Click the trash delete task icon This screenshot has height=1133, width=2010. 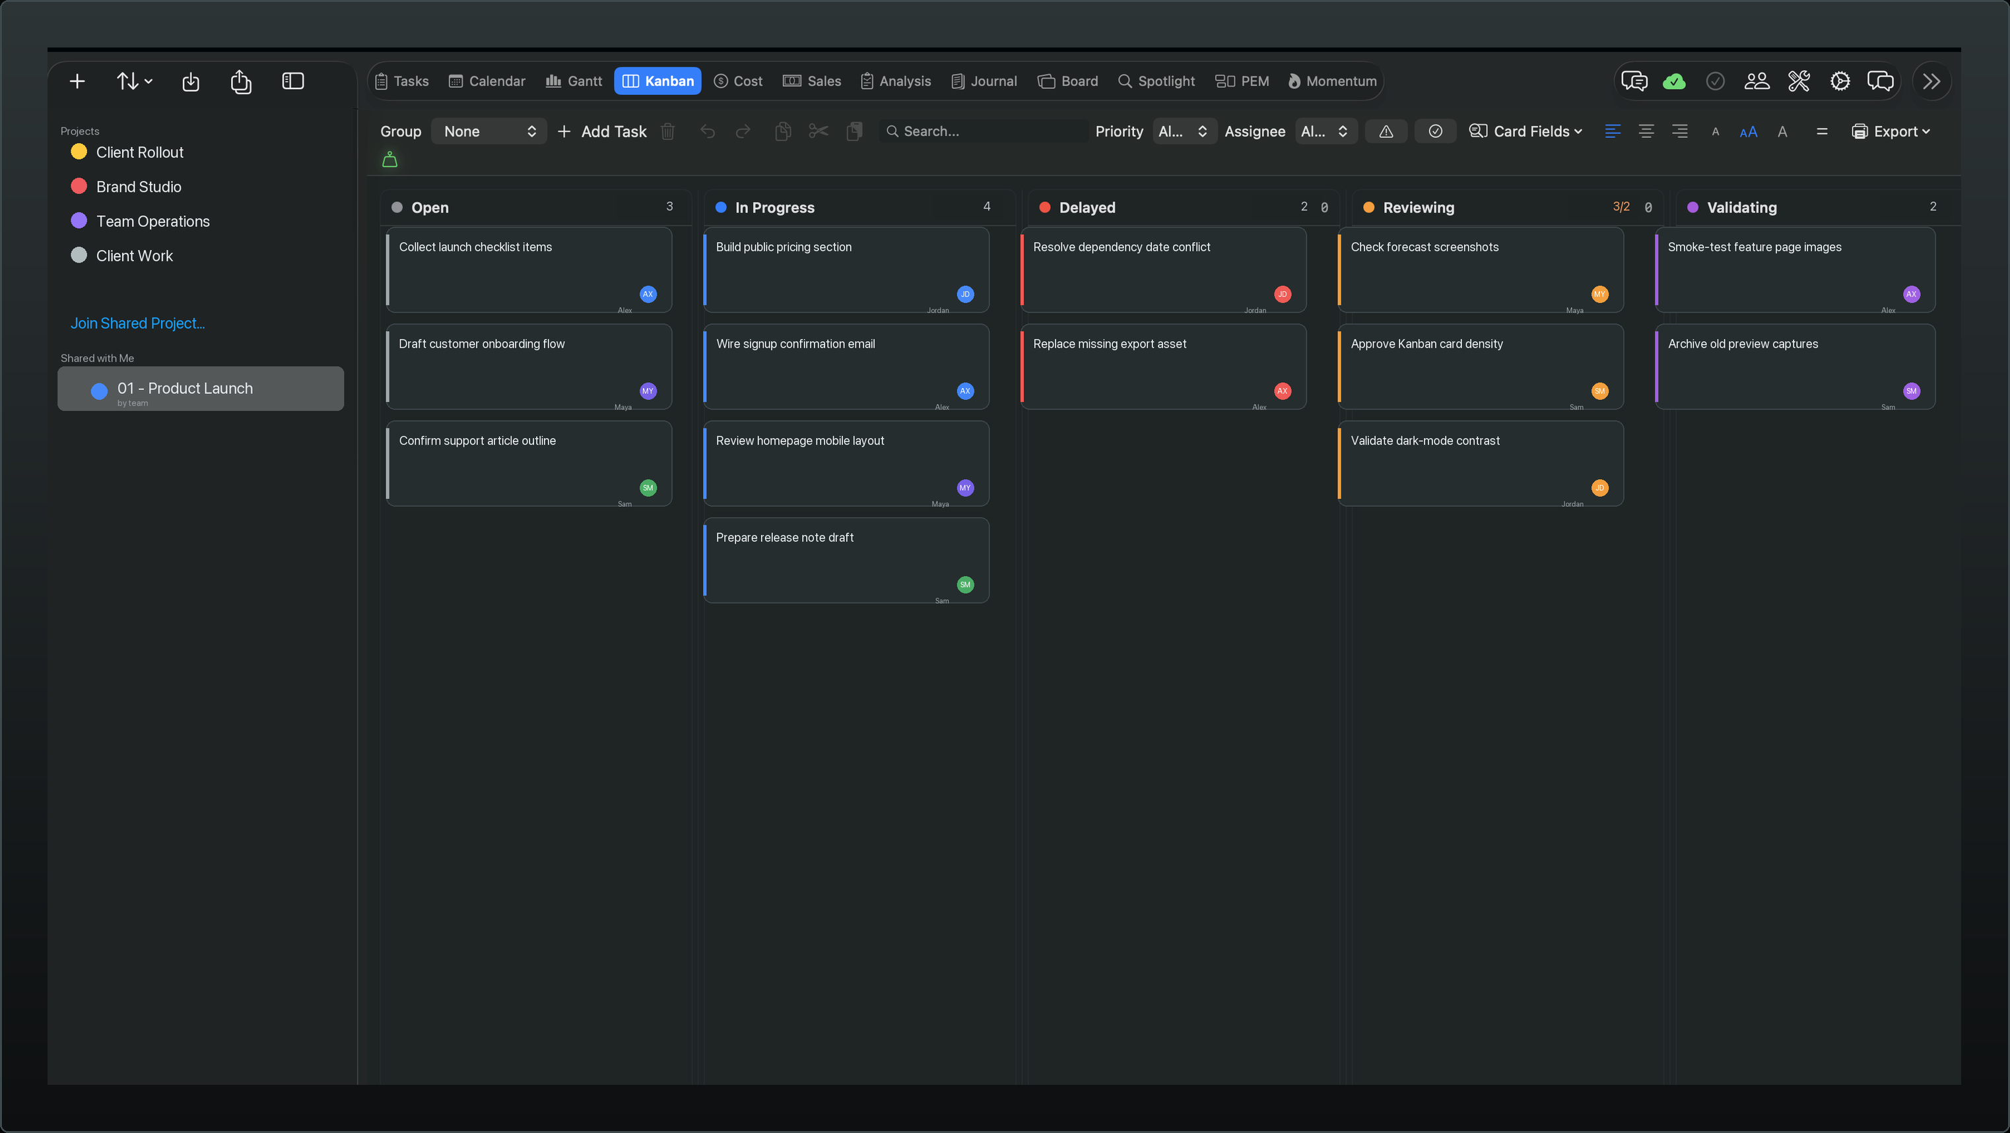pos(668,132)
